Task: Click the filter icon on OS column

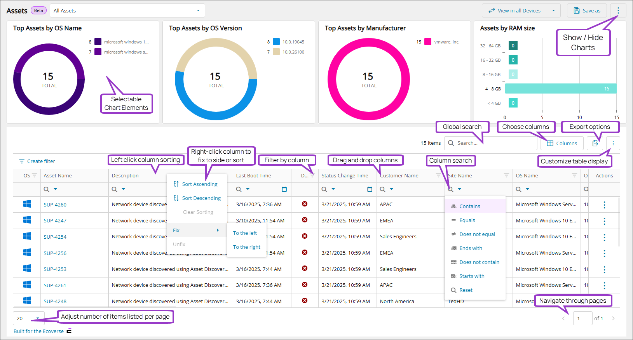Action: click(x=35, y=175)
